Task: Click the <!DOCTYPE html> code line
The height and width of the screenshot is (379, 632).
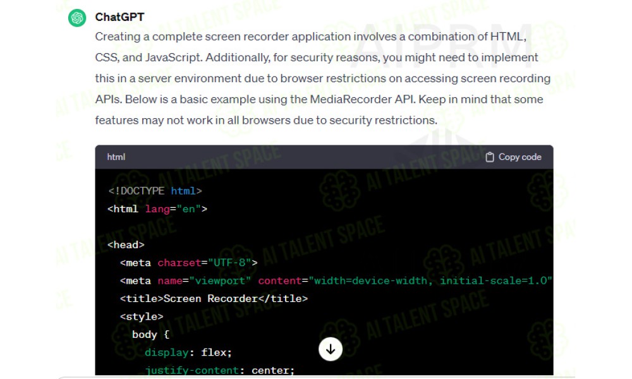Action: point(155,191)
